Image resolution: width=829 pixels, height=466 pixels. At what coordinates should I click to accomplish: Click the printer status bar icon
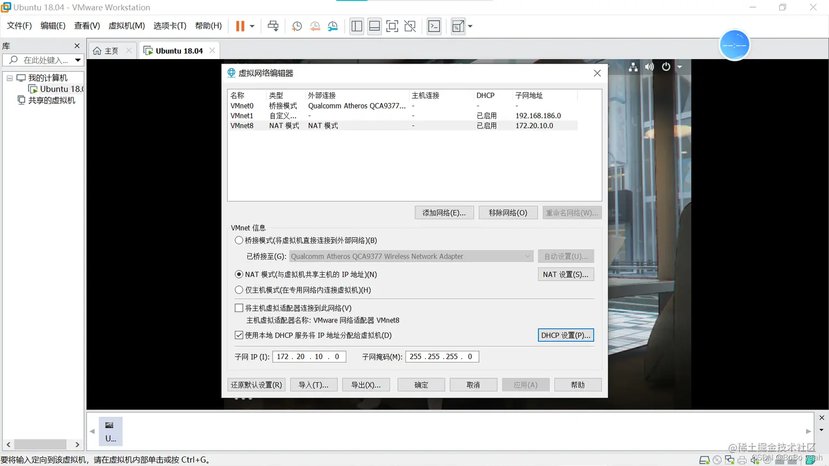tap(742, 460)
